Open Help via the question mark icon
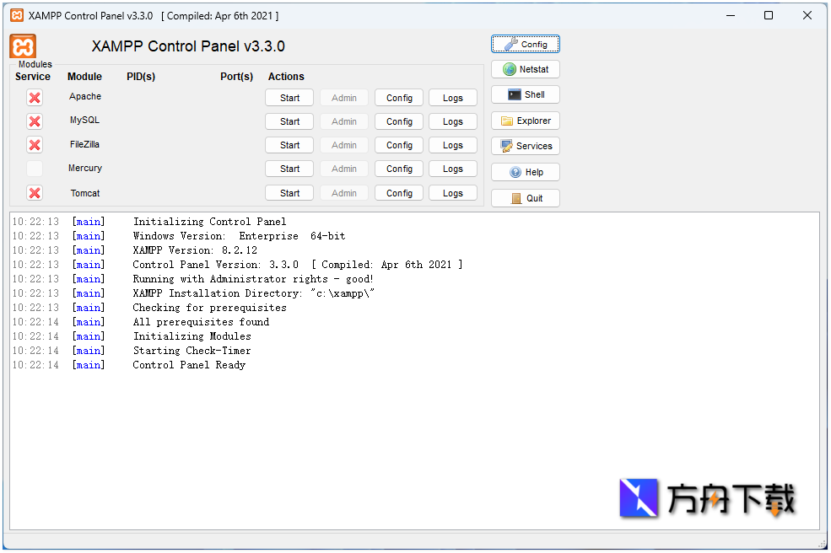831x553 pixels. (526, 172)
